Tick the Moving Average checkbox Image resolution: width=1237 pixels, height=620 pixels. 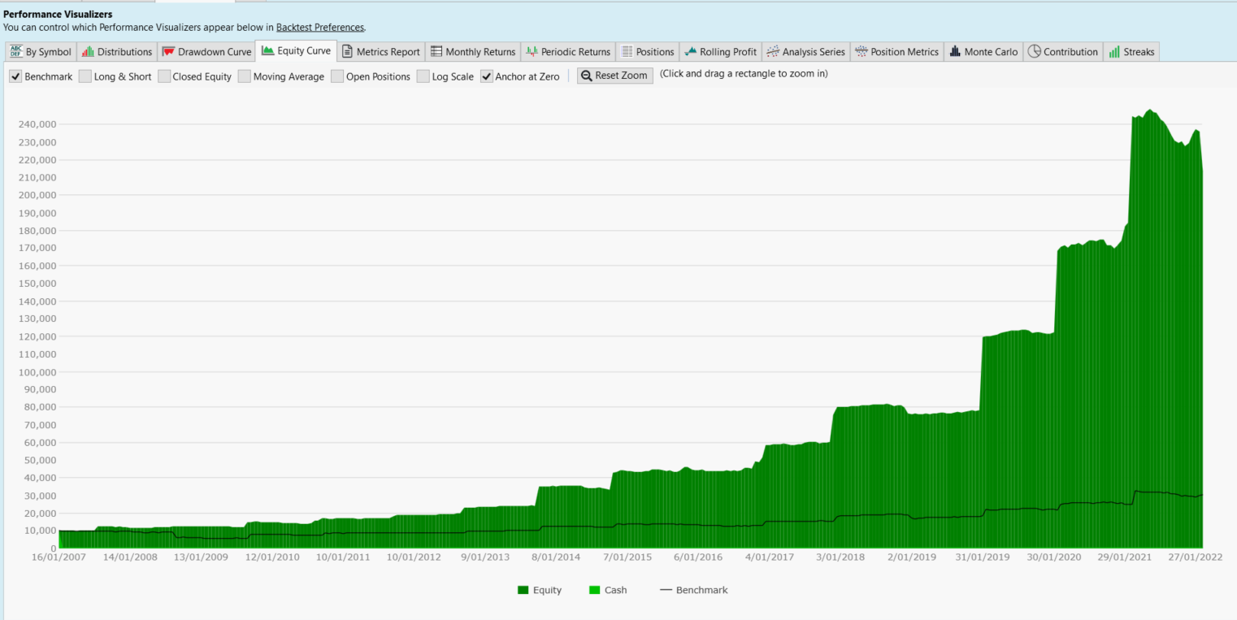pos(245,76)
